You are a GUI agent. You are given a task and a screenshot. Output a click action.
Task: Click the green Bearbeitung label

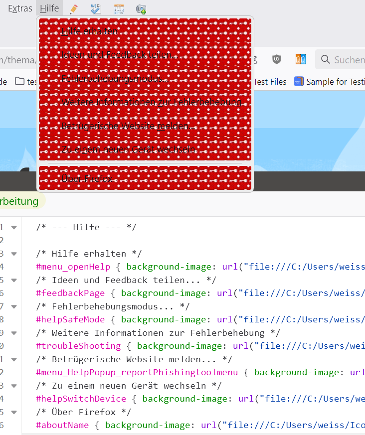click(19, 201)
